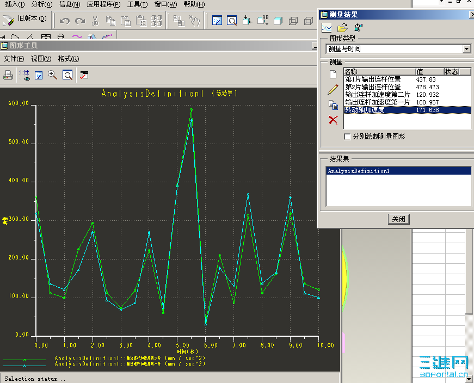Click the 值 column header
Image resolution: width=474 pixels, height=383 pixels.
[x=429, y=72]
